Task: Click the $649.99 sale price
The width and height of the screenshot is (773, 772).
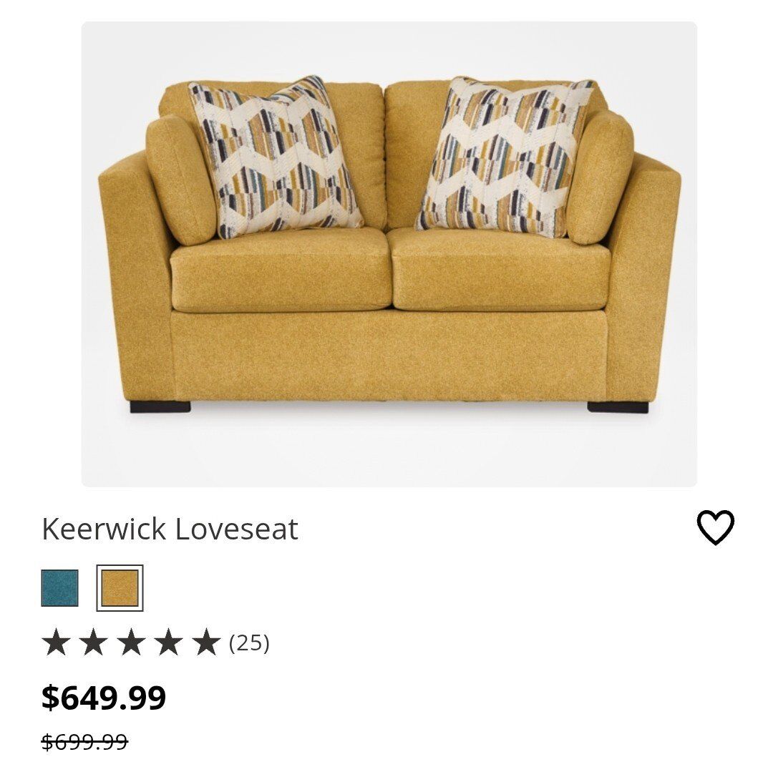Action: point(104,698)
